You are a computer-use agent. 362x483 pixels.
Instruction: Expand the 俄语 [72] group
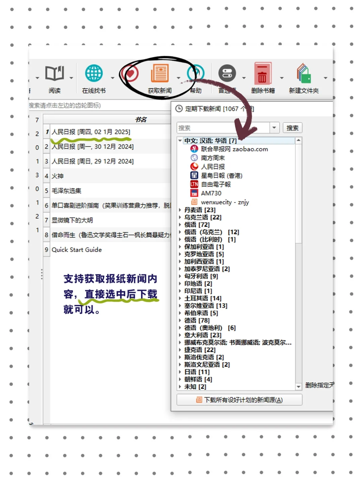(180, 225)
